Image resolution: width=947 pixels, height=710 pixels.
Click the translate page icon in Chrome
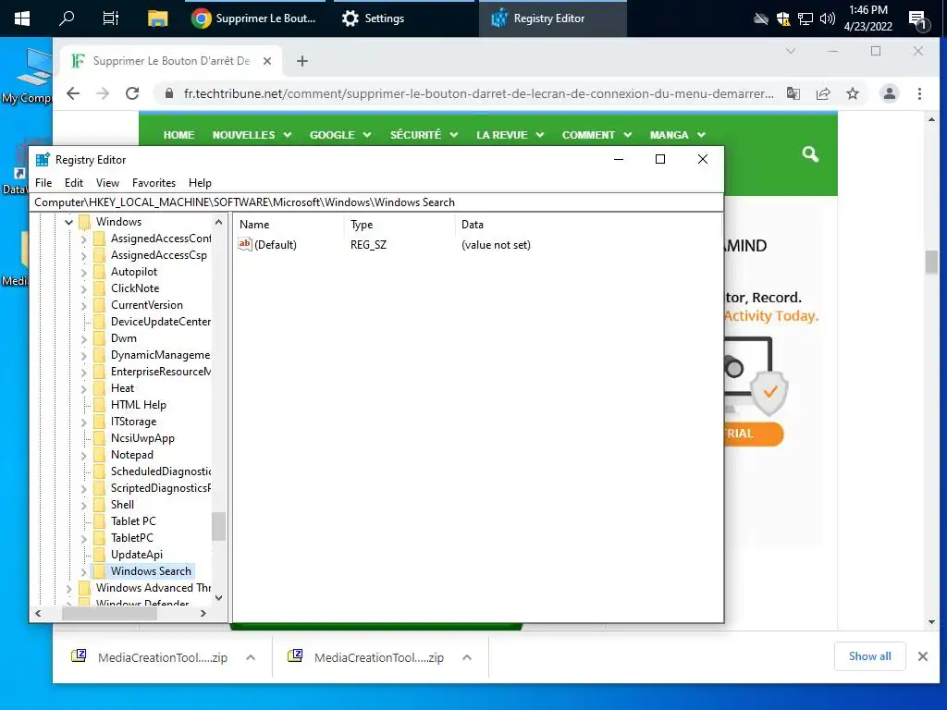(793, 93)
